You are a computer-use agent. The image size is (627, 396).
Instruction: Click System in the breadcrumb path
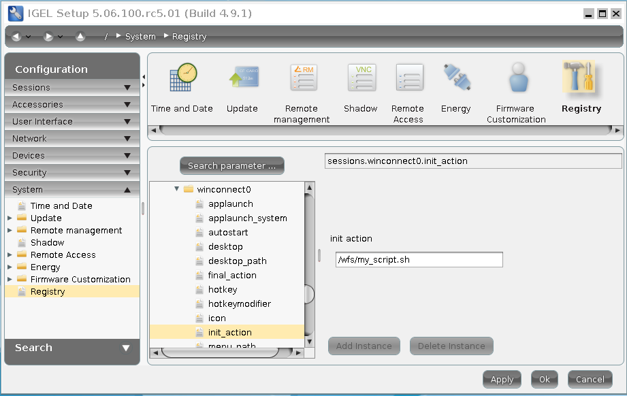pos(140,36)
